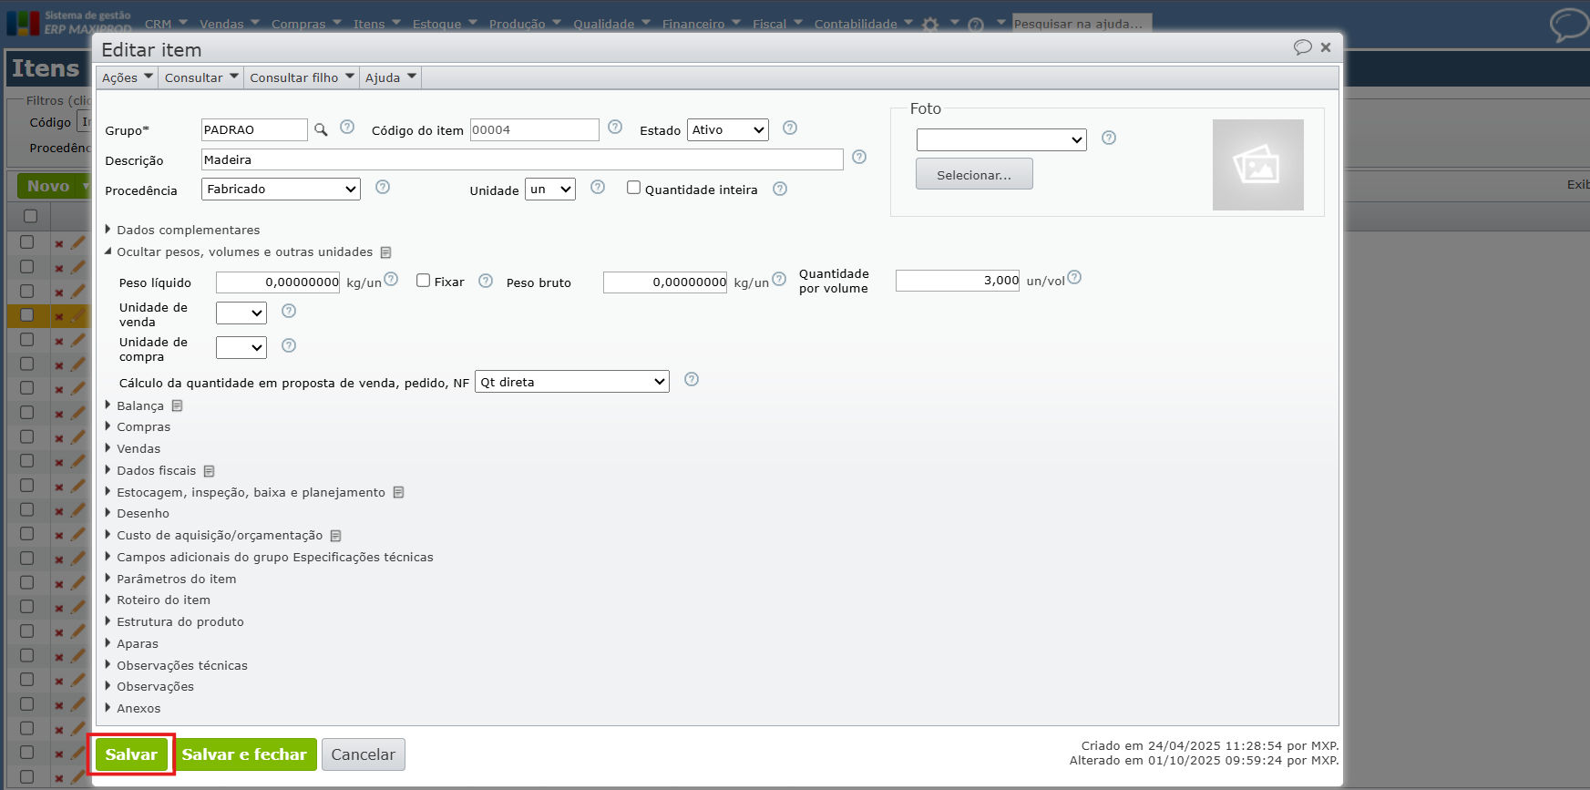Toggle checkbox of the highlighted orange list row
The image size is (1590, 790).
tap(27, 314)
